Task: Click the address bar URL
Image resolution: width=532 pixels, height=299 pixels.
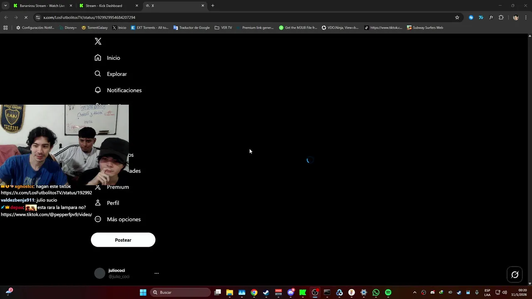Action: [x=89, y=17]
